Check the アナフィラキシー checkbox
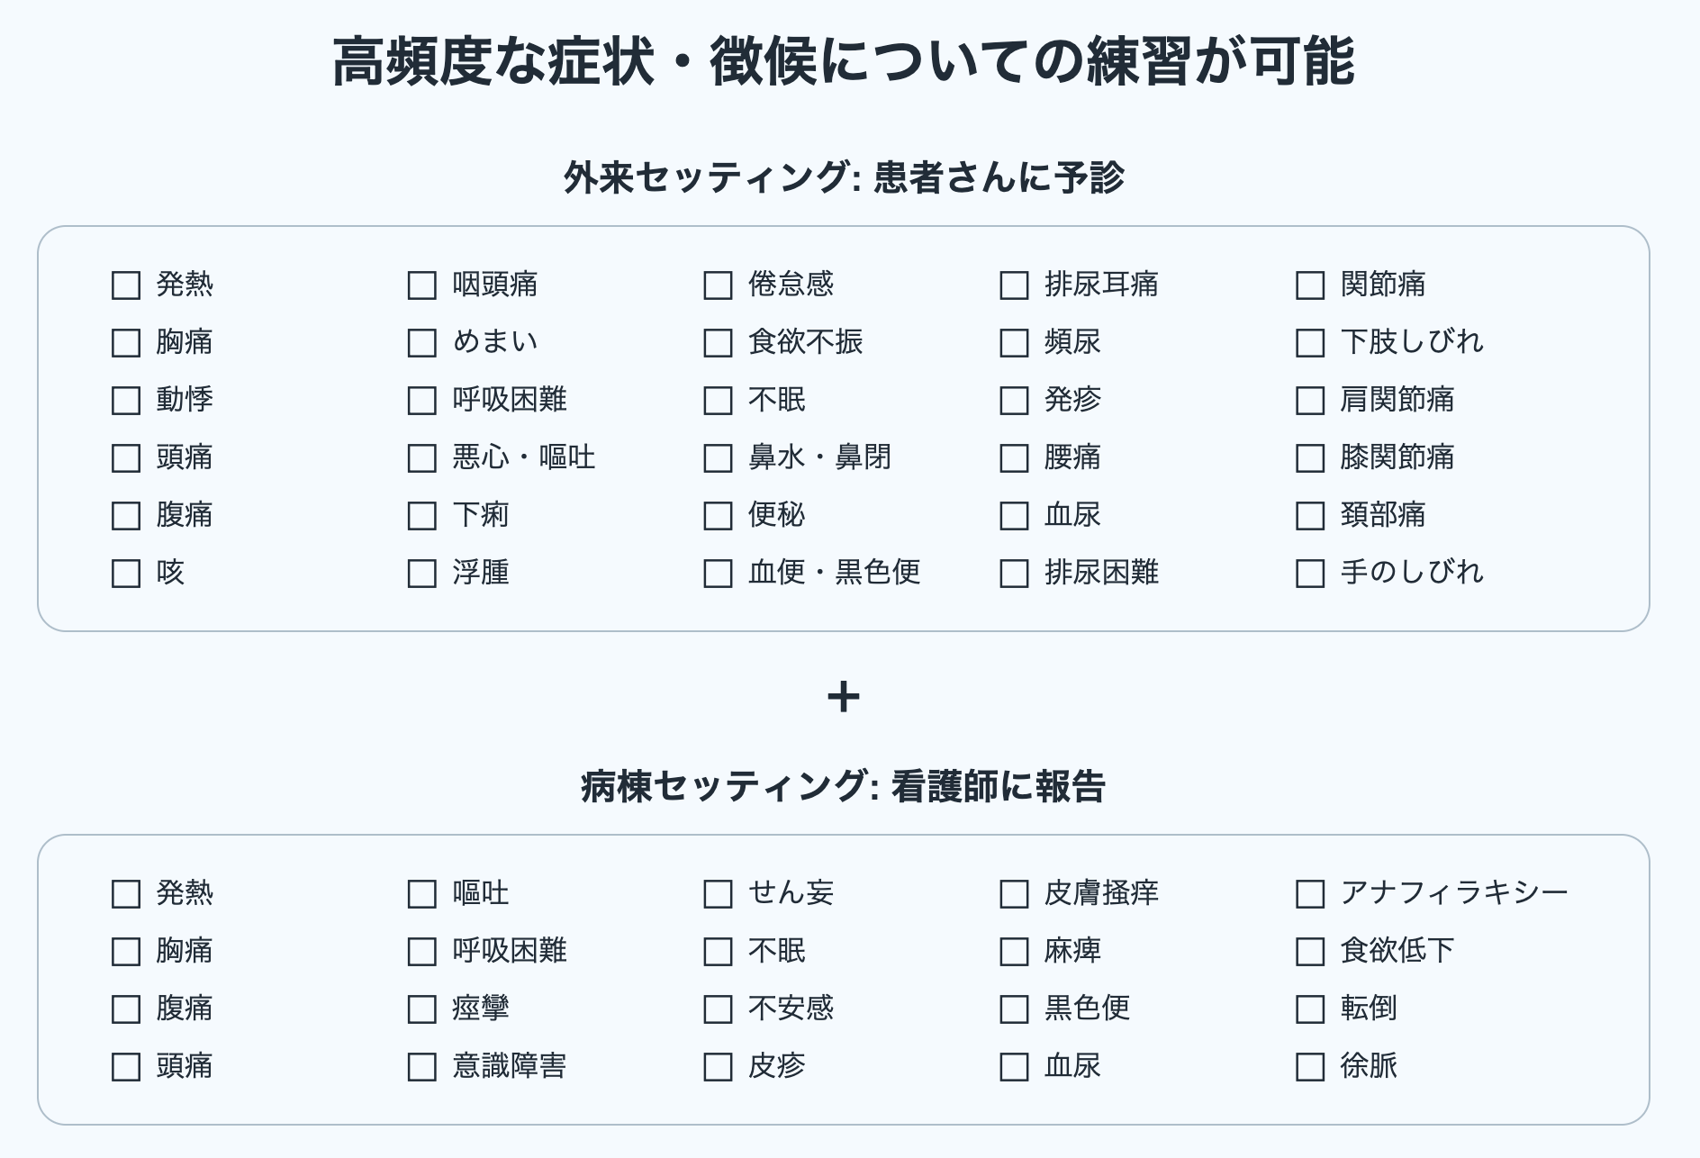 (1310, 894)
